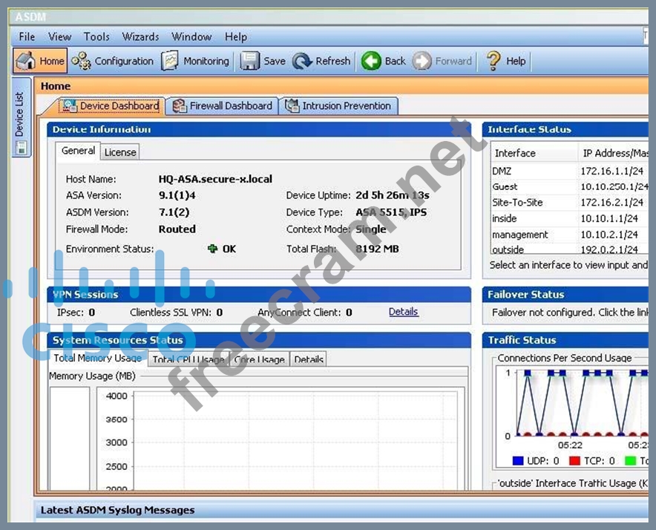Open the Core Usage tab
Screen dimensions: 656x530
click(x=259, y=360)
